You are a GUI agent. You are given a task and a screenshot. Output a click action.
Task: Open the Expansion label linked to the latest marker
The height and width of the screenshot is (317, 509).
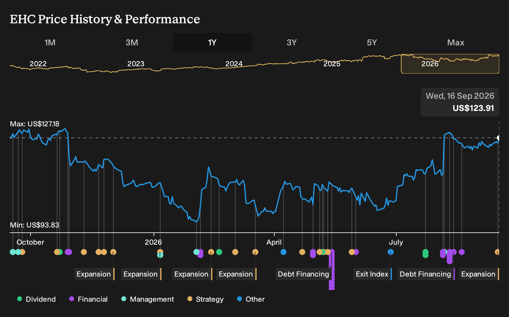click(x=479, y=274)
